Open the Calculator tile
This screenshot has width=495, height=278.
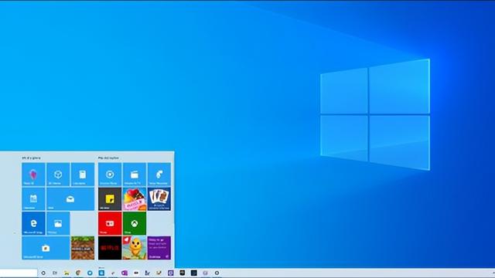coord(83,175)
